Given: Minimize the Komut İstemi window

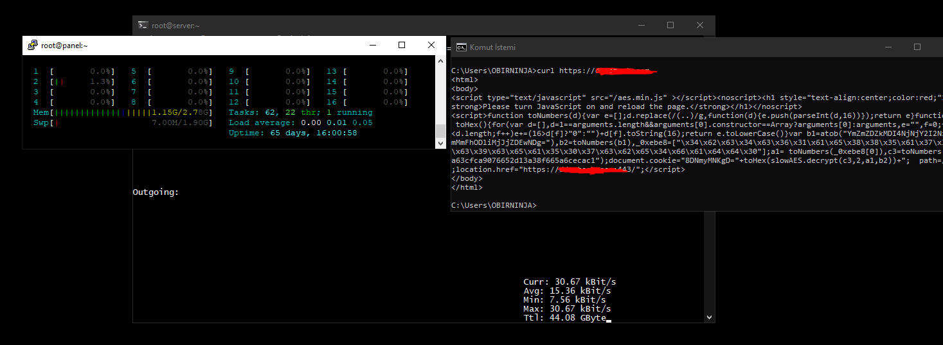Looking at the screenshot, I should tap(888, 47).
